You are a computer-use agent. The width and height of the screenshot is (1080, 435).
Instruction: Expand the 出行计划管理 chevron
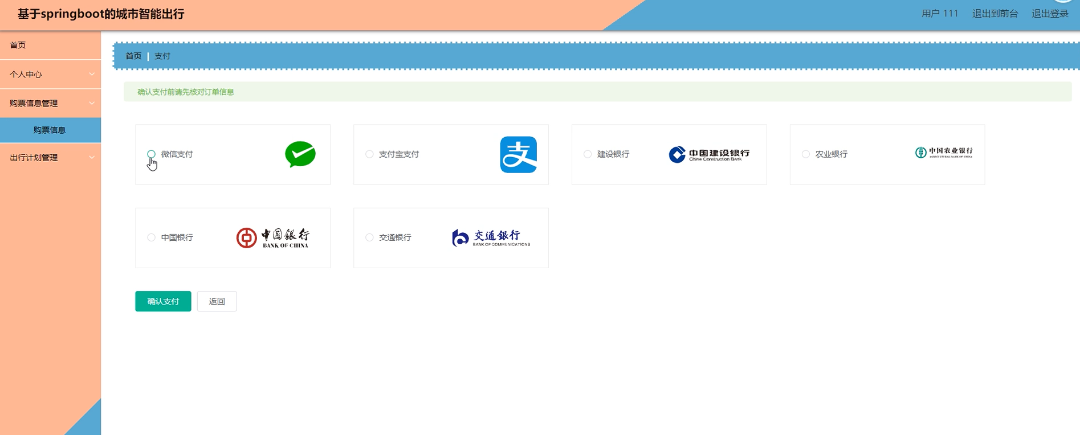[92, 157]
